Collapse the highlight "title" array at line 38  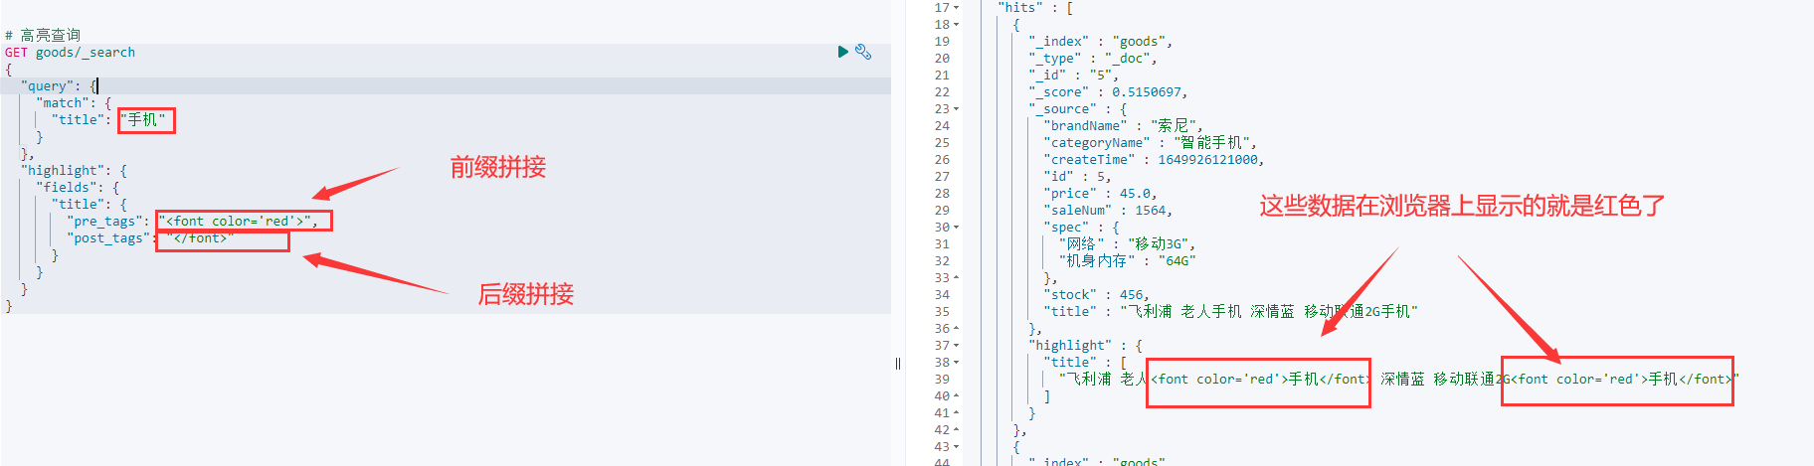(x=957, y=363)
